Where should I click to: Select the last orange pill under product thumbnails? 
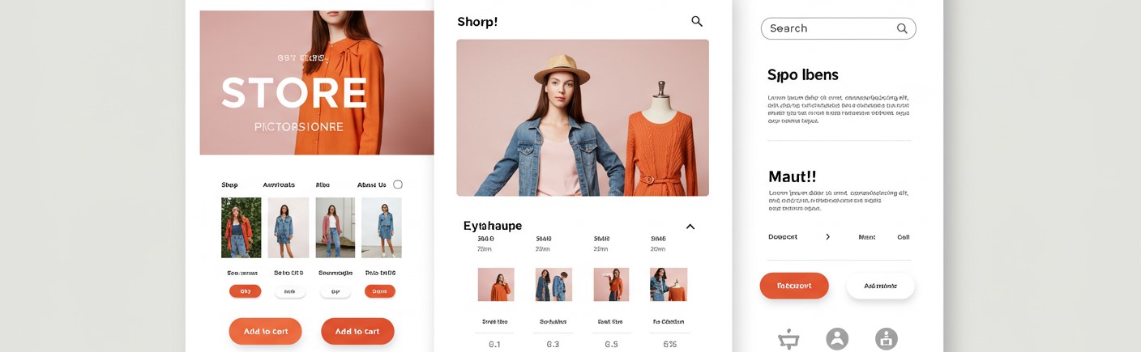point(380,291)
